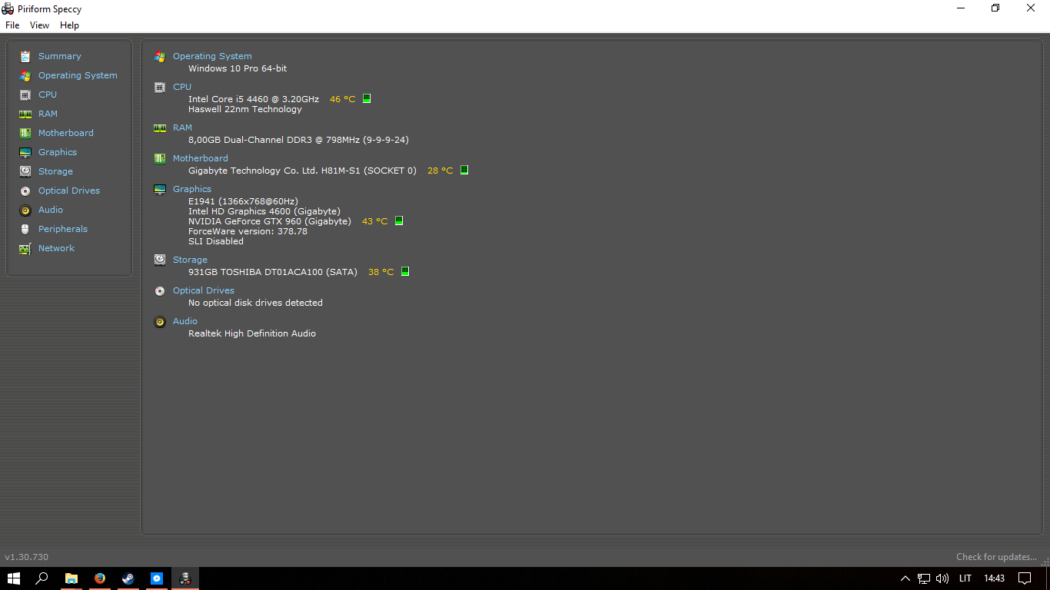
Task: Select Summary in the sidebar
Action: 60,56
